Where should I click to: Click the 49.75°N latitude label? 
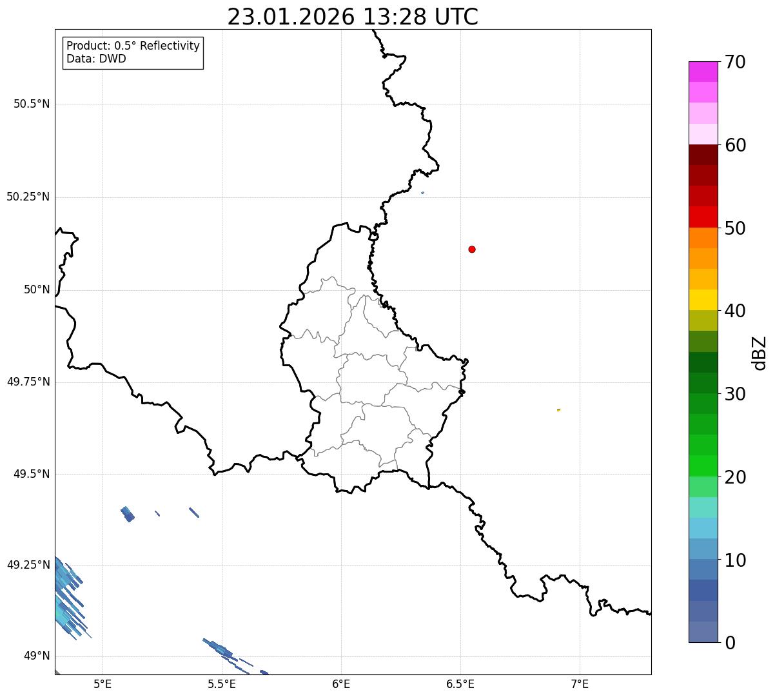pyautogui.click(x=28, y=382)
